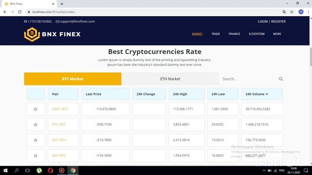This screenshot has height=175, width=312.
Task: Click the battery tray icon
Action: pyautogui.click(x=270, y=171)
